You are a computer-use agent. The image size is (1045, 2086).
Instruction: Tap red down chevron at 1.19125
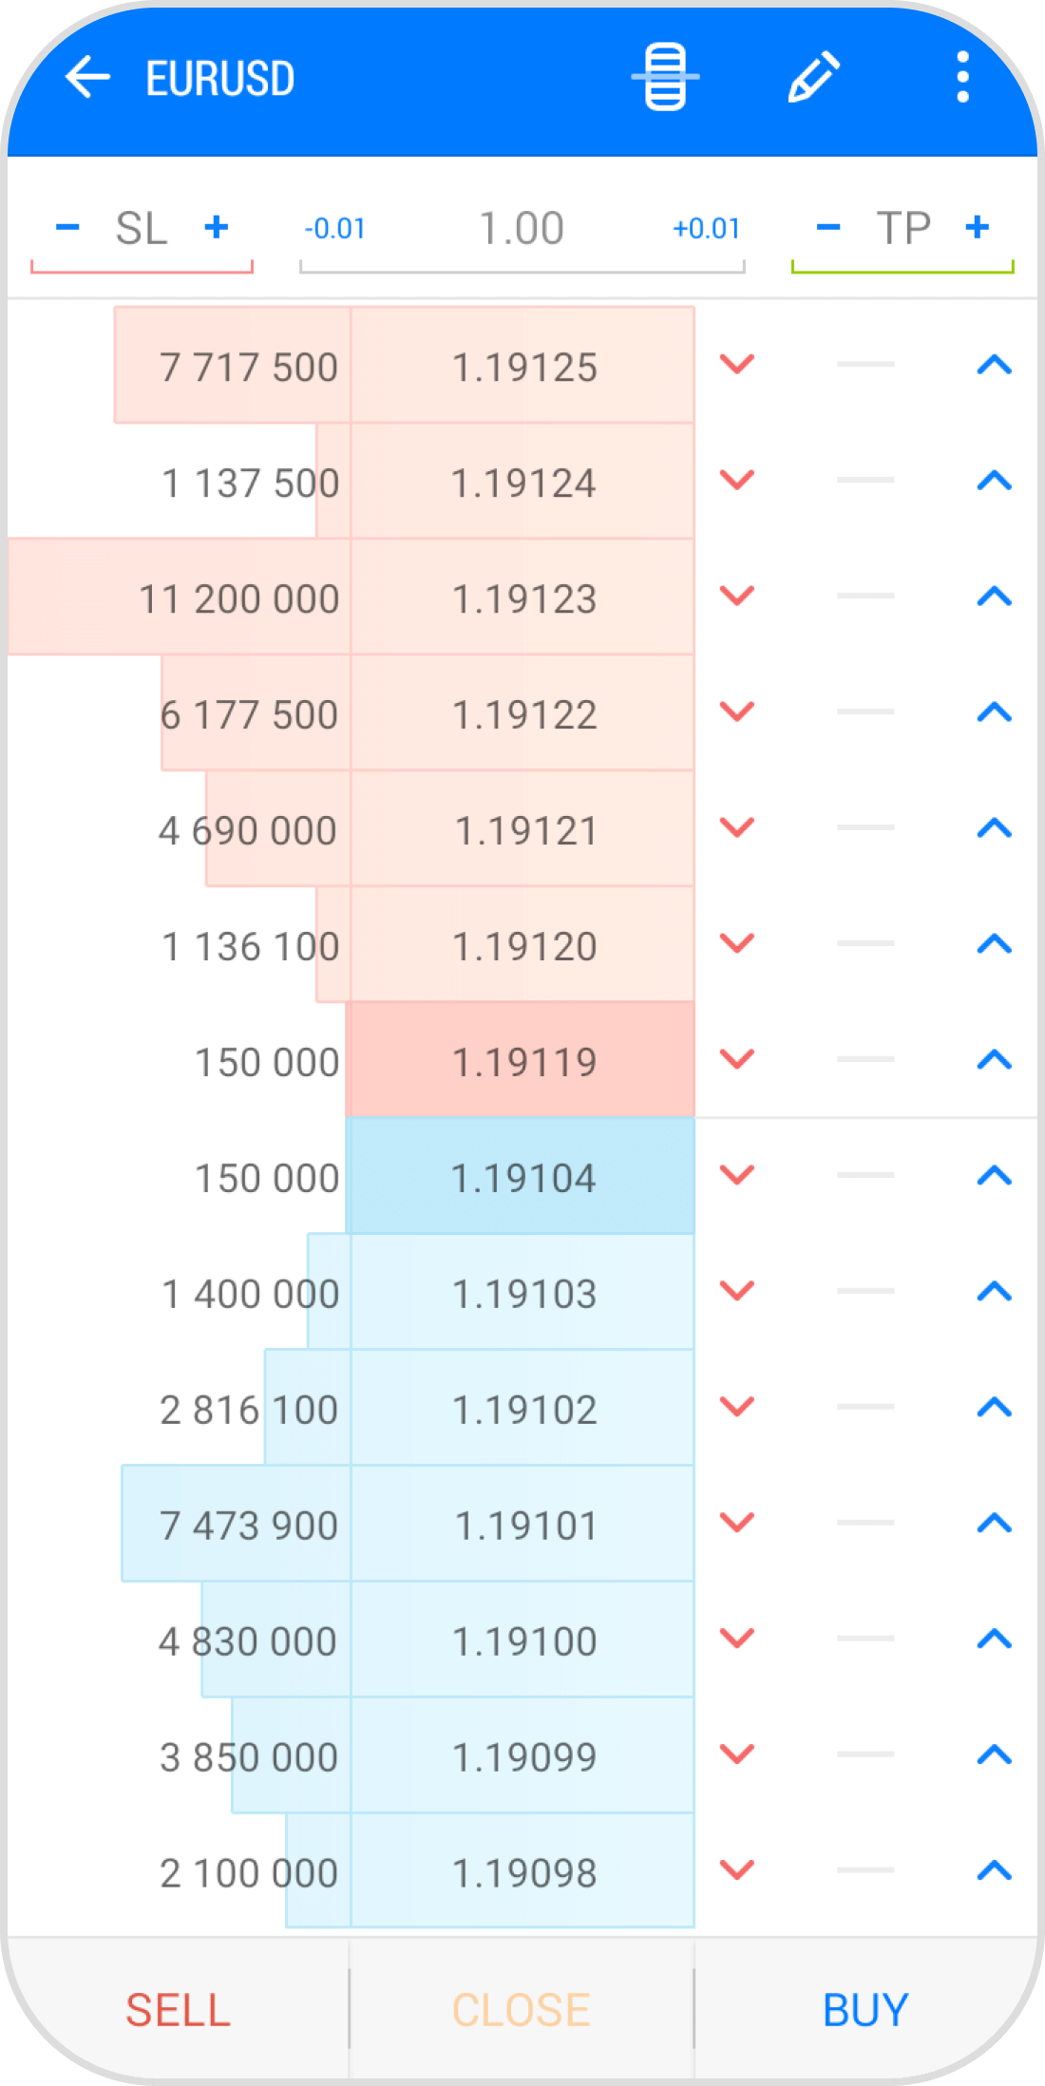[737, 365]
